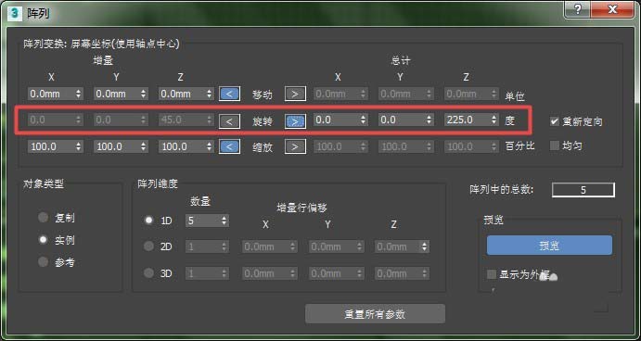Click the > arrow button right of 缩放
Image resolution: width=641 pixels, height=341 pixels.
(x=295, y=146)
